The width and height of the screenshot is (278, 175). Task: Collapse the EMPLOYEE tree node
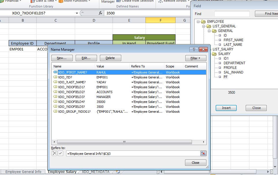point(198,21)
